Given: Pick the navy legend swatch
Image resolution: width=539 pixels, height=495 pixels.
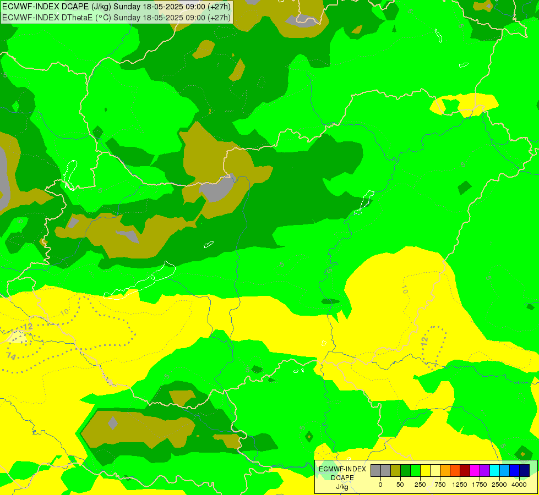Looking at the screenshot, I should pyautogui.click(x=525, y=471).
